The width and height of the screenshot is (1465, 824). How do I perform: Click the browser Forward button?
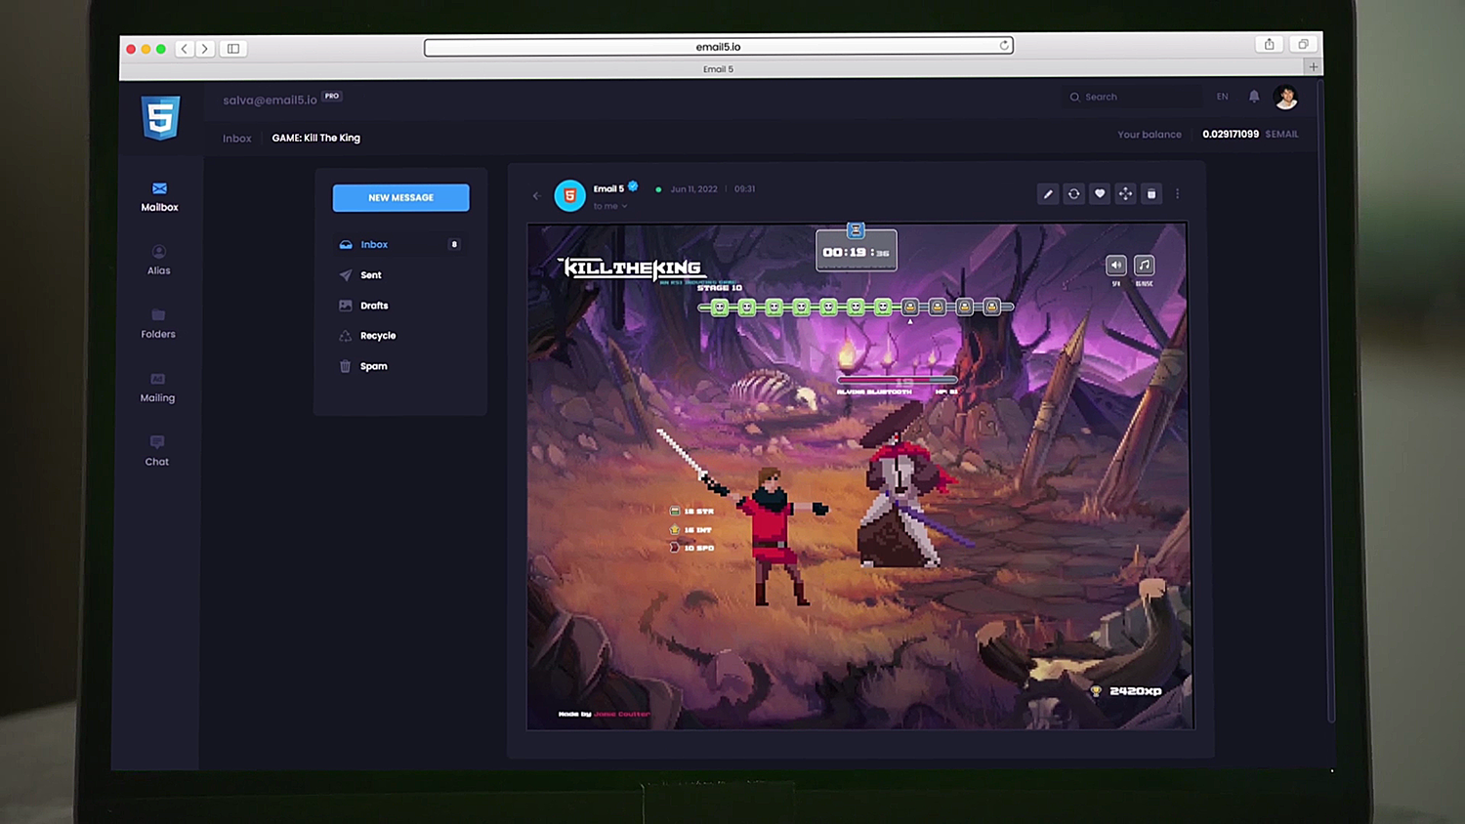tap(204, 48)
